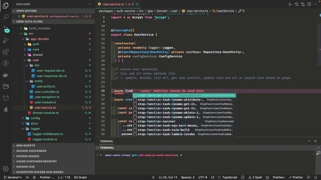Maximize the terminal panel with chevron up
Screen dimensions: 321x180
(x=309, y=141)
